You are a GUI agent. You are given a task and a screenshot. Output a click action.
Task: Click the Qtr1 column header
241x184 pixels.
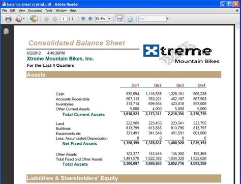point(135,85)
